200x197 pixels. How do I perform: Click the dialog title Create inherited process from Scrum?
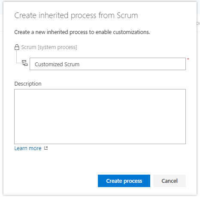(76, 15)
